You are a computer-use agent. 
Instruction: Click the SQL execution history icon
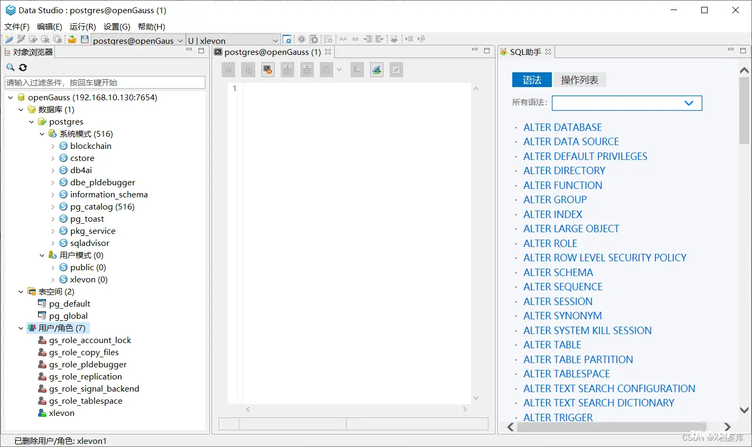[268, 70]
